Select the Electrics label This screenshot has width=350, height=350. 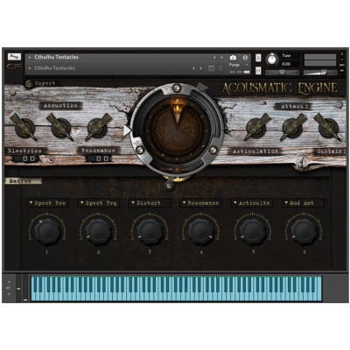(x=24, y=150)
